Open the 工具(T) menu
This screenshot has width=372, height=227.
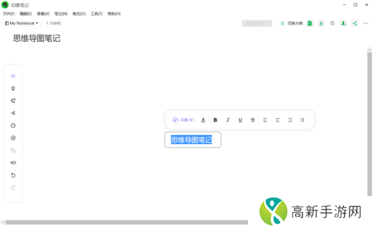coord(97,14)
